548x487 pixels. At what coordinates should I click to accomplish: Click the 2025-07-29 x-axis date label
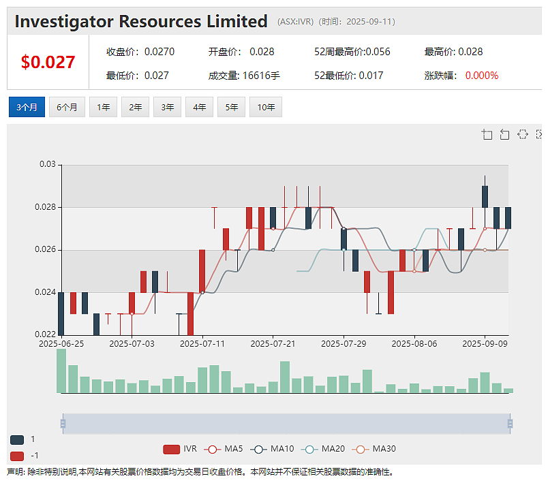click(x=344, y=344)
